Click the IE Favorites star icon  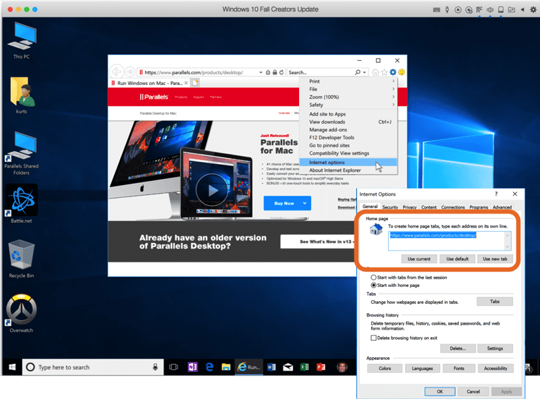(x=384, y=72)
